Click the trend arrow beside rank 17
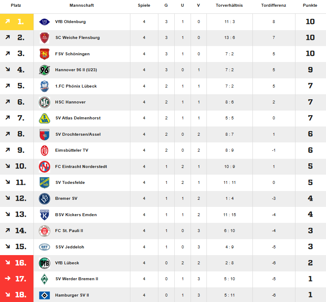The width and height of the screenshot is (326, 302). tap(8, 279)
